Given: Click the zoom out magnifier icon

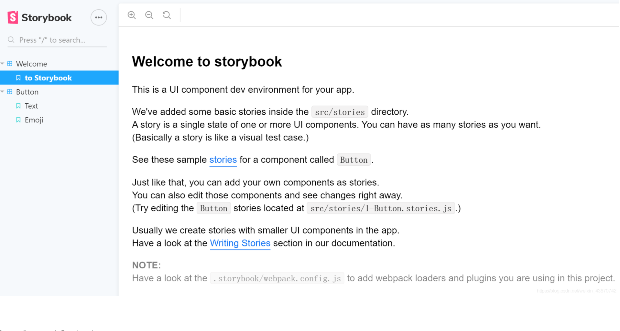Looking at the screenshot, I should pyautogui.click(x=149, y=15).
